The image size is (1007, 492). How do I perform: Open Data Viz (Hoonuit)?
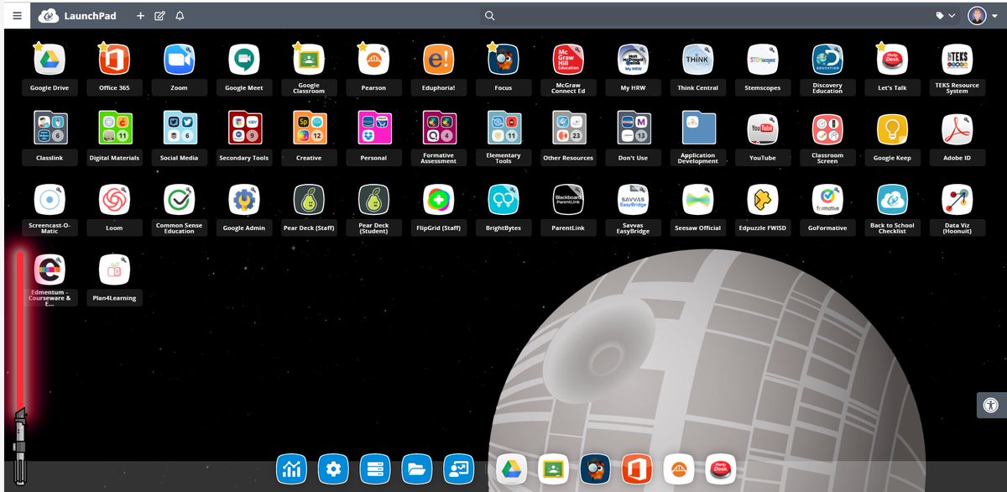[x=957, y=200]
